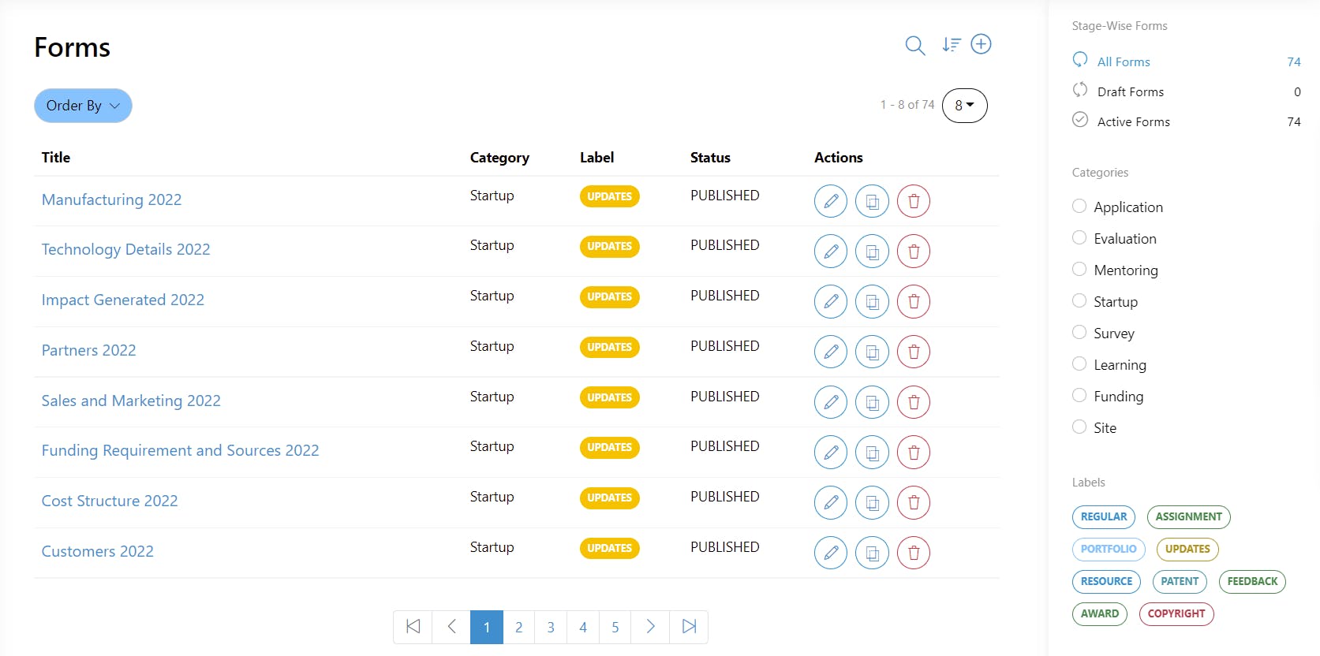
Task: Go to the next page arrow
Action: (650, 627)
